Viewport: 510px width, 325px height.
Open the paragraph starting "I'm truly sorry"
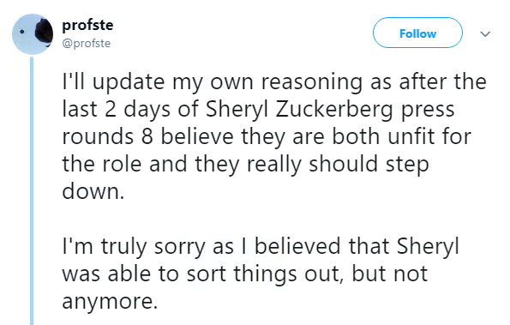[261, 274]
